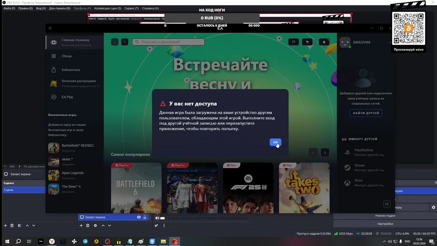Open the EA app hamburger menu
Viewport: 437px width, 246px height.
(x=50, y=28)
